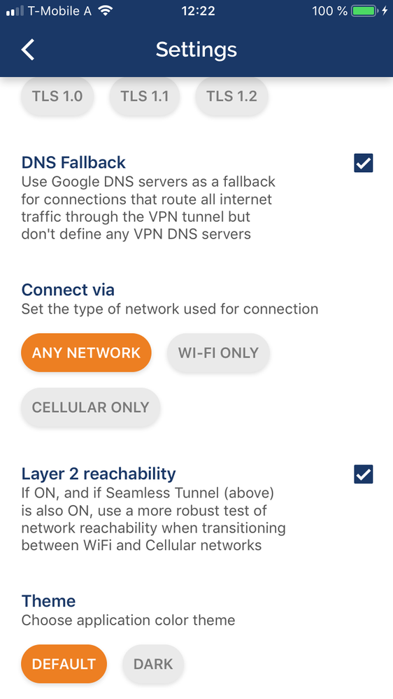Switch to the DARK theme
393x699 pixels.
[x=153, y=664]
